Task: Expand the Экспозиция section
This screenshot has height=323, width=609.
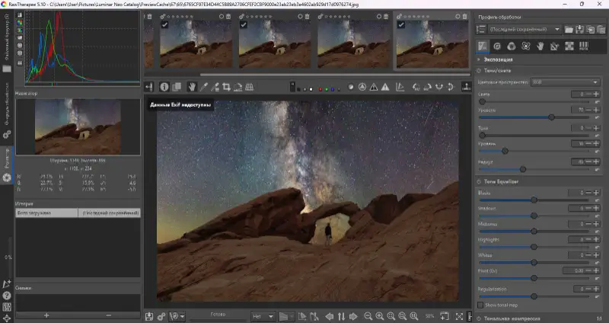Action: [498, 59]
